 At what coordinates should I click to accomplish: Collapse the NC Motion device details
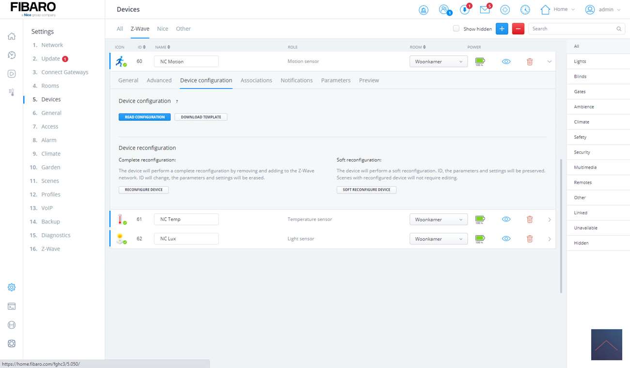[x=549, y=62]
